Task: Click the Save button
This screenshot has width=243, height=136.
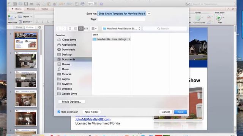Action: pos(180,112)
